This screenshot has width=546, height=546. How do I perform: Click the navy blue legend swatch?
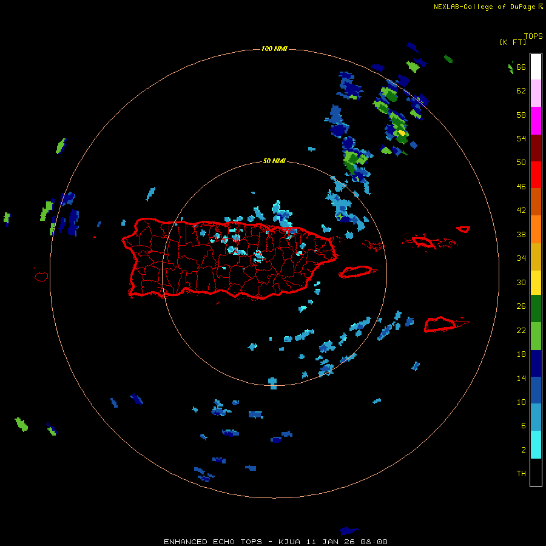pos(536,363)
